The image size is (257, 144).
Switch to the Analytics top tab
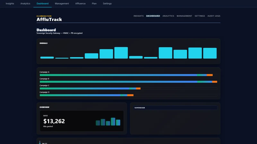pos(25,4)
